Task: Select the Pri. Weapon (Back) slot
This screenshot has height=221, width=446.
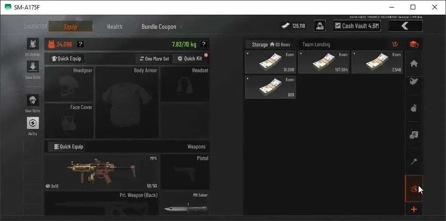Action: 101,204
